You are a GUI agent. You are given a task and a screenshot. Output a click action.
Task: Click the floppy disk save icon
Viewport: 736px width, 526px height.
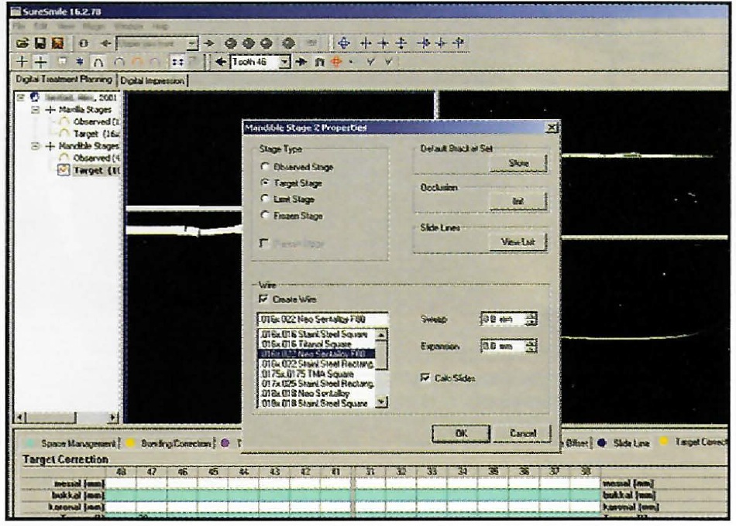pos(40,43)
